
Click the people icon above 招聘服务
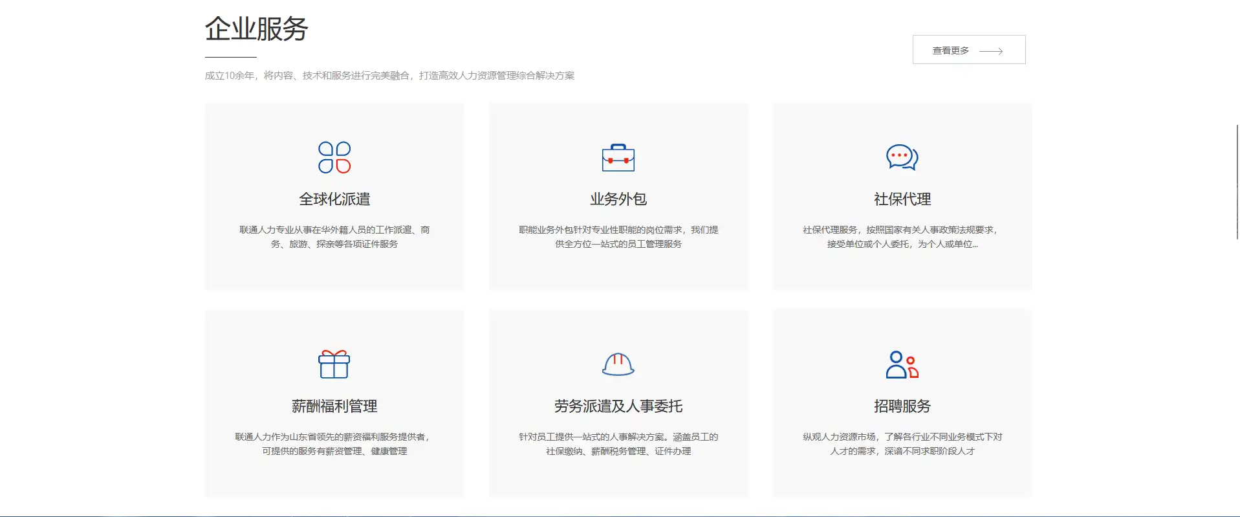click(x=902, y=364)
